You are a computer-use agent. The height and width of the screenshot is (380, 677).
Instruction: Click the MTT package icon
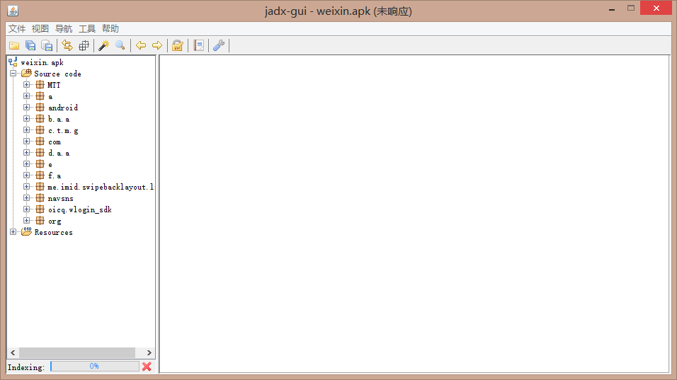(x=40, y=84)
